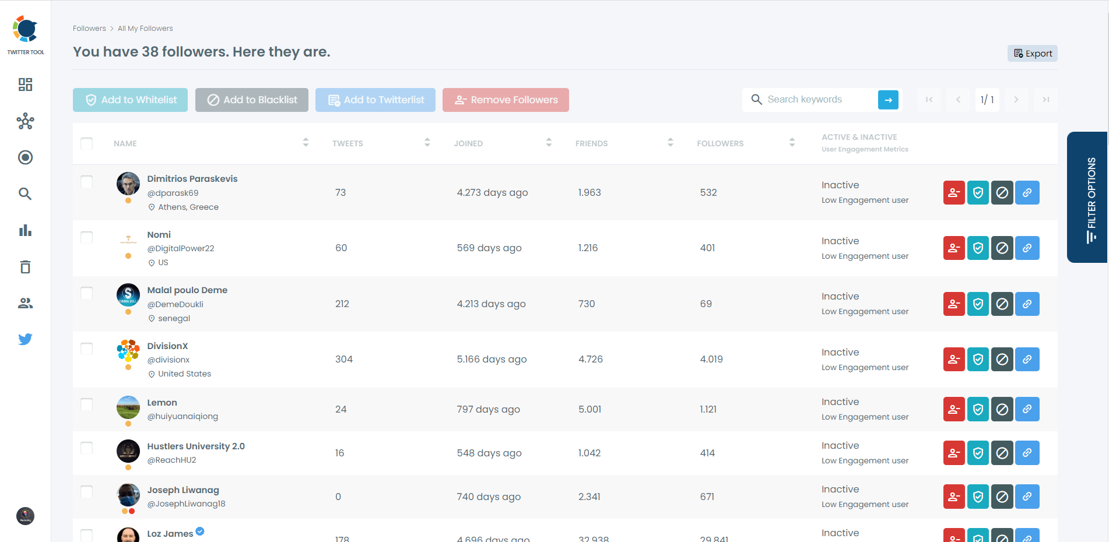Image resolution: width=1109 pixels, height=542 pixels.
Task: Select the Malal poulo Deme row checkbox
Action: [x=86, y=293]
